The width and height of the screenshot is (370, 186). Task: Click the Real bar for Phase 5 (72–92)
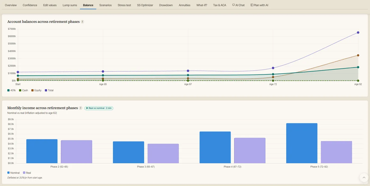click(x=336, y=152)
